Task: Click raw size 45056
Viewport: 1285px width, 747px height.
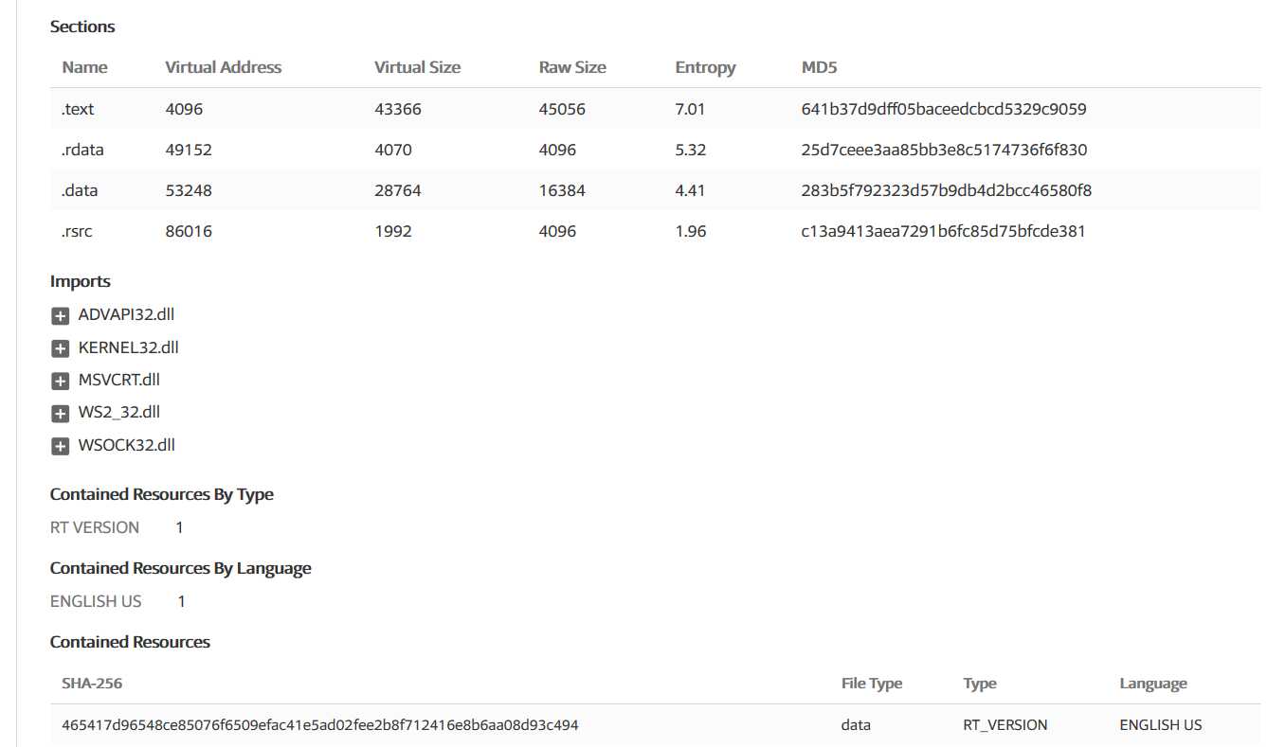Action: [562, 109]
